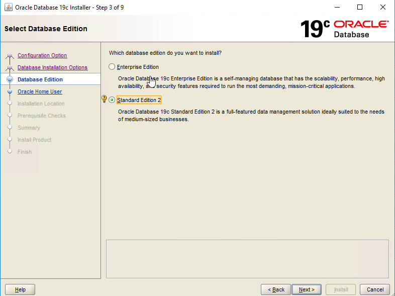This screenshot has height=296, width=395.
Task: Click the yellow hint lightbulb icon
Action: (x=104, y=99)
